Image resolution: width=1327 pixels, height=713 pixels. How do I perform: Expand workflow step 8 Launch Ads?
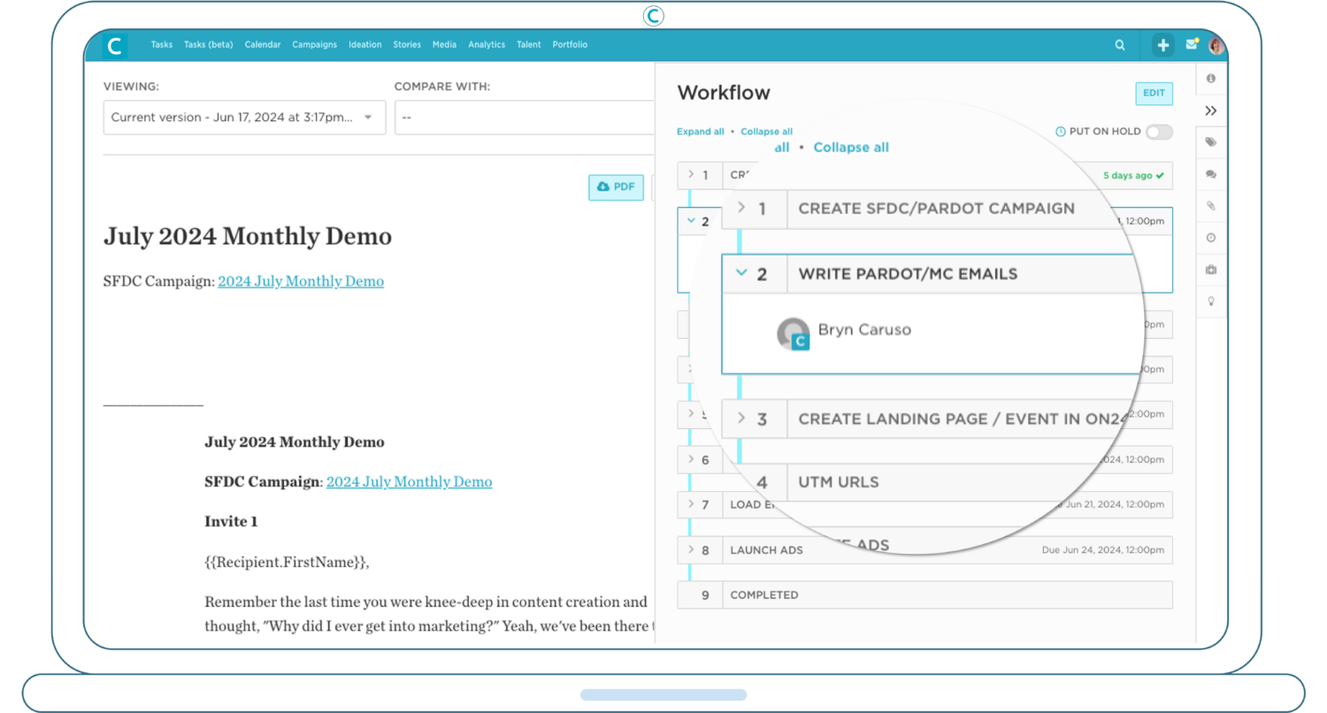[x=691, y=549]
